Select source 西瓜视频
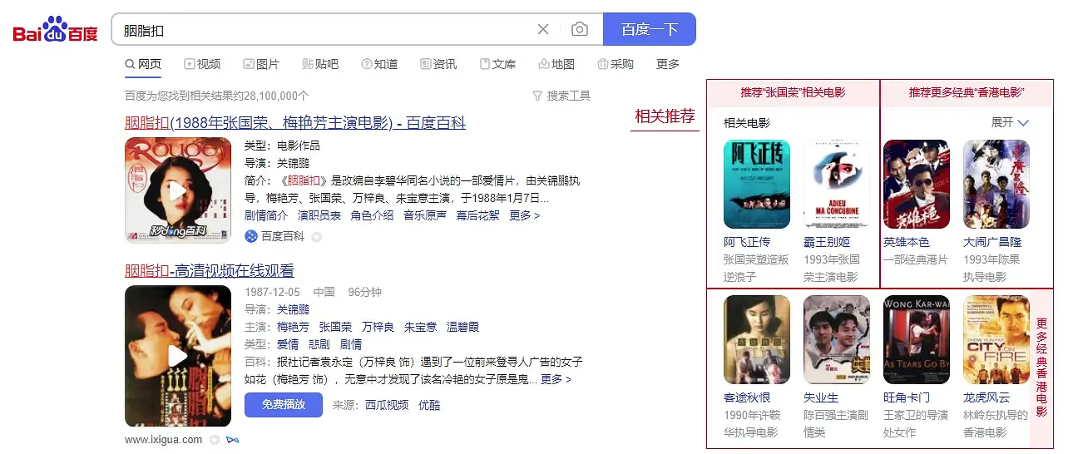This screenshot has width=1078, height=454. pyautogui.click(x=387, y=405)
